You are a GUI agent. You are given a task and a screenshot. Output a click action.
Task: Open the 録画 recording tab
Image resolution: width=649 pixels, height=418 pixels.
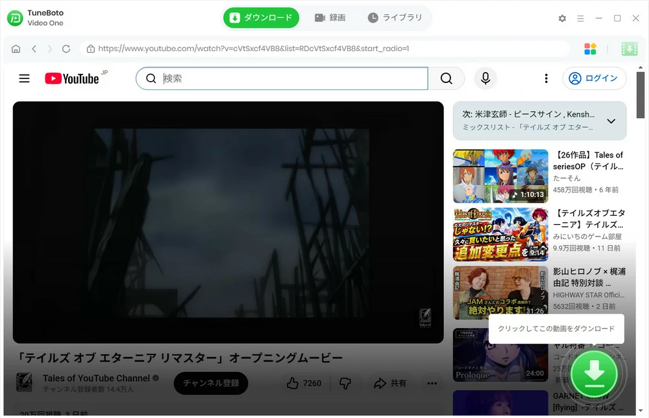coord(330,17)
